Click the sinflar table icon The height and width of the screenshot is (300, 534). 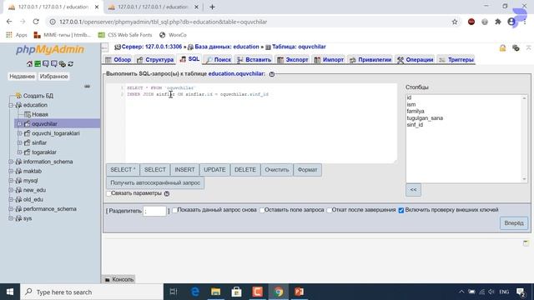(28, 142)
